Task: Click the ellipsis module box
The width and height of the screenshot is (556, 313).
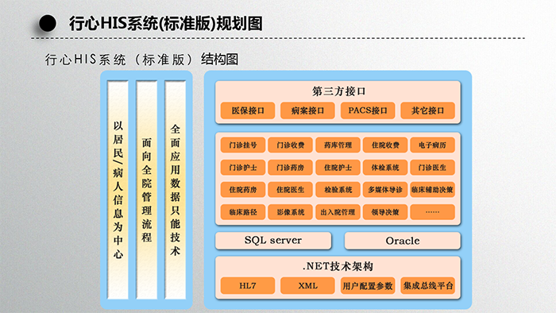Action: [433, 212]
